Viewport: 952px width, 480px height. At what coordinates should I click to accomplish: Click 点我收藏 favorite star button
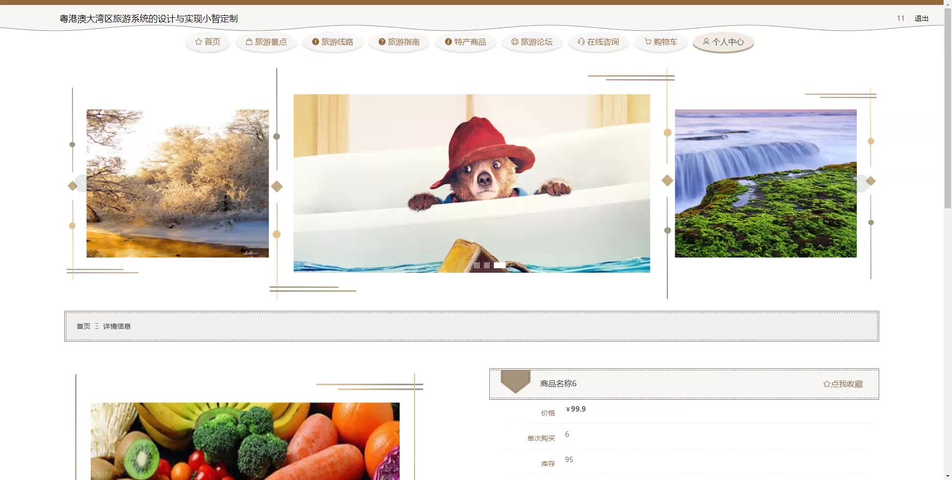pyautogui.click(x=843, y=384)
